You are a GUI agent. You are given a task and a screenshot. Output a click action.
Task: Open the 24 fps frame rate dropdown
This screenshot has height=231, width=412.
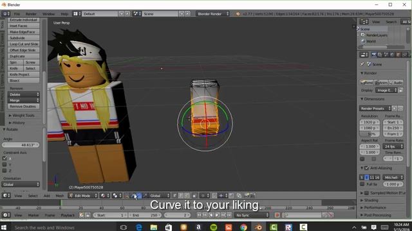click(393, 146)
